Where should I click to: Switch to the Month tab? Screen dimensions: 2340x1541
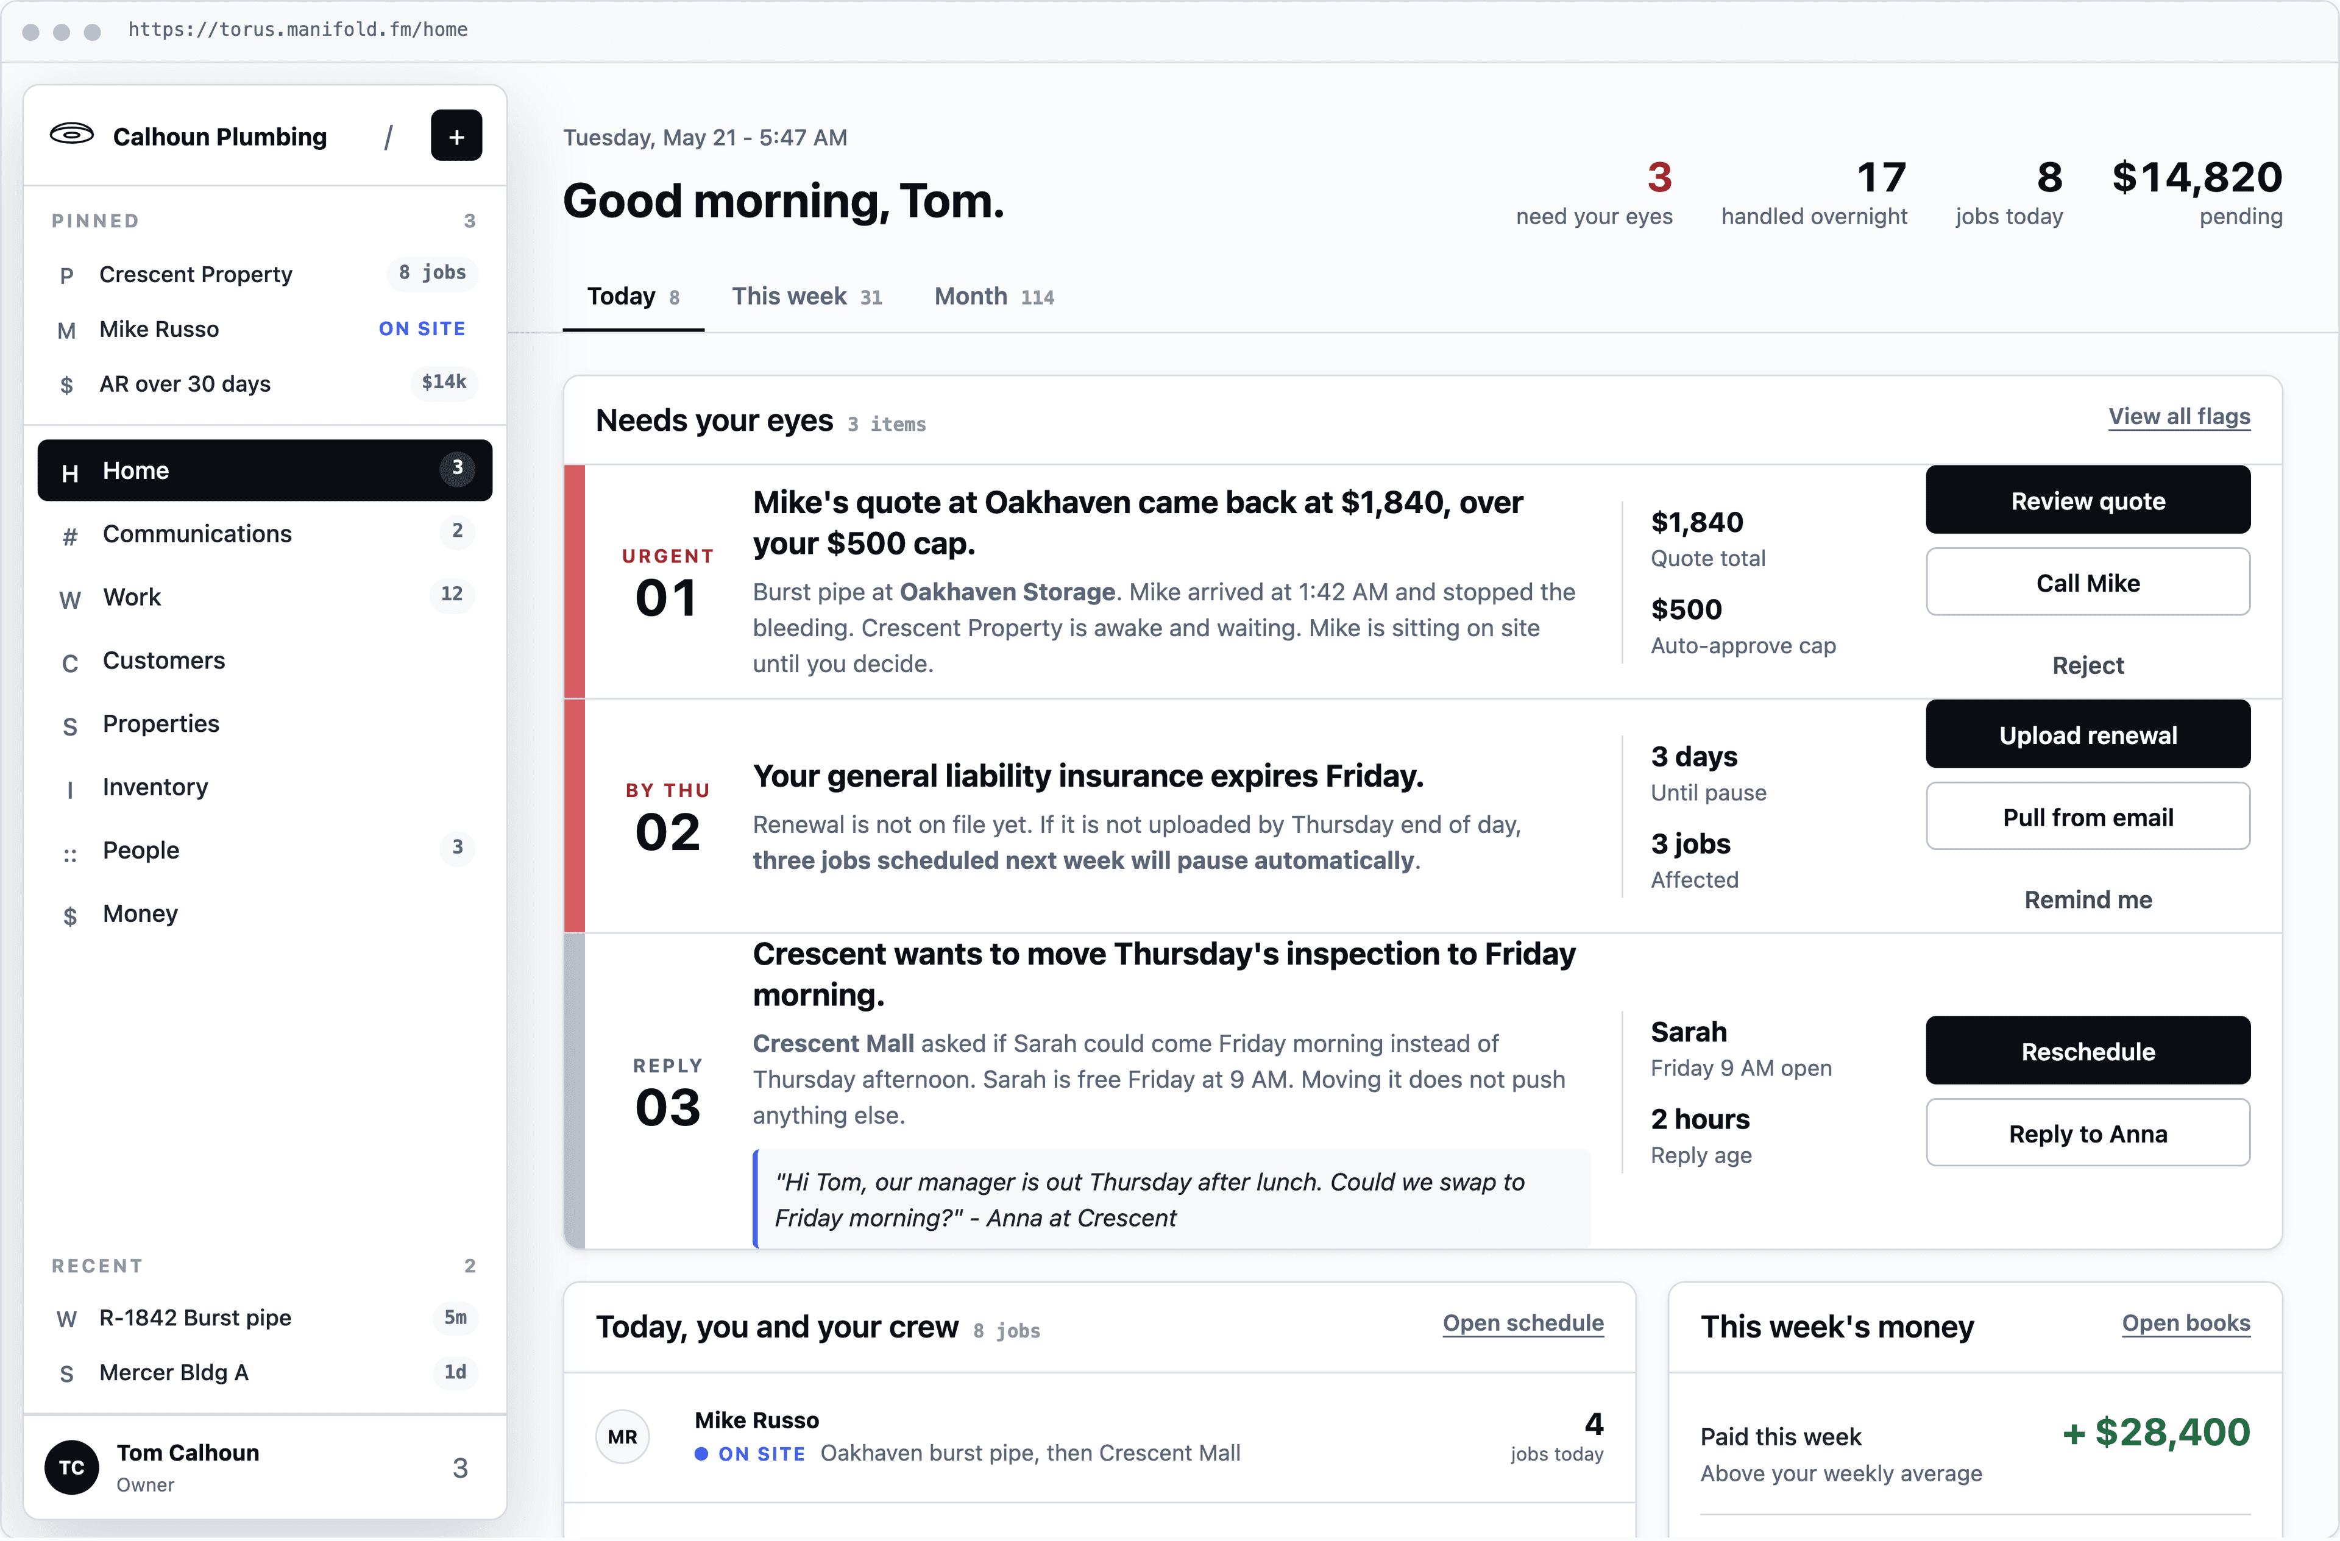tap(994, 296)
